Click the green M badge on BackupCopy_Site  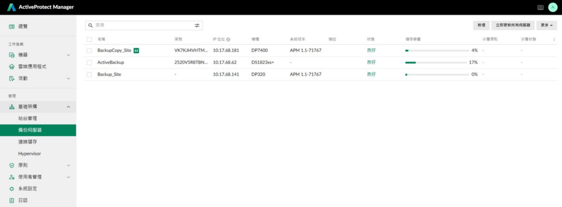click(136, 51)
